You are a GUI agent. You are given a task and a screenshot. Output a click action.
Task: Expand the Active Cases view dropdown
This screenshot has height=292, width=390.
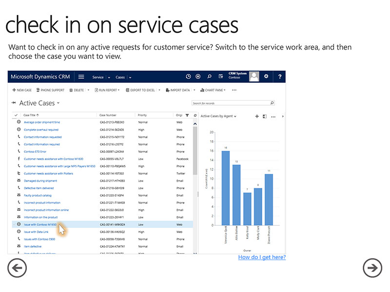click(x=58, y=103)
